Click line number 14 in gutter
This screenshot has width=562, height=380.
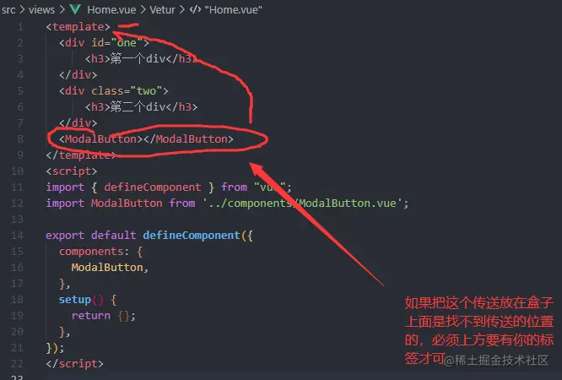coord(17,236)
